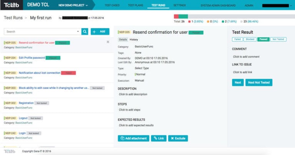Open the search field dropdown arrow

point(78,31)
